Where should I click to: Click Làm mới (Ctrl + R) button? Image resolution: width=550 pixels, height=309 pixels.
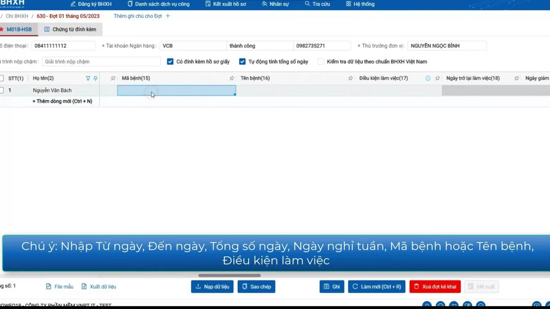(377, 287)
